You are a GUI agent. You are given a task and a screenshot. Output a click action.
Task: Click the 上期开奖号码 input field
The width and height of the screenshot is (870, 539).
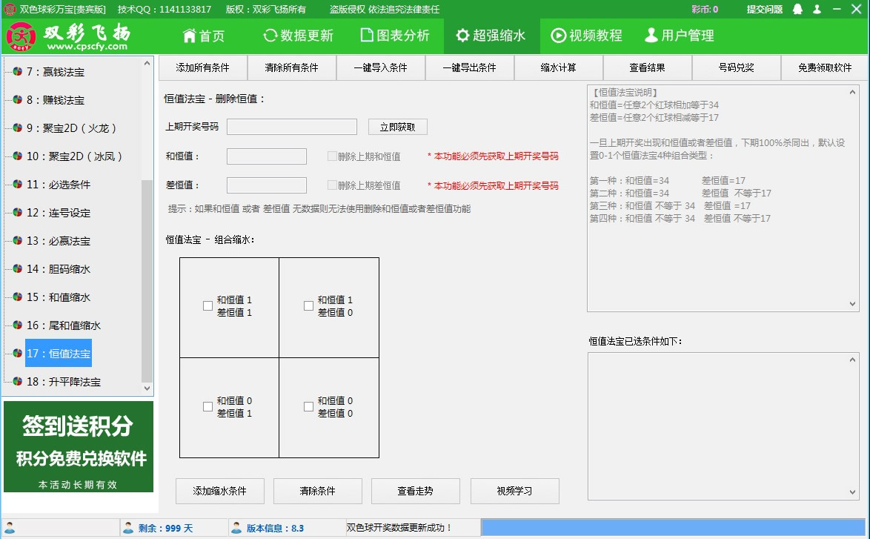coord(291,127)
